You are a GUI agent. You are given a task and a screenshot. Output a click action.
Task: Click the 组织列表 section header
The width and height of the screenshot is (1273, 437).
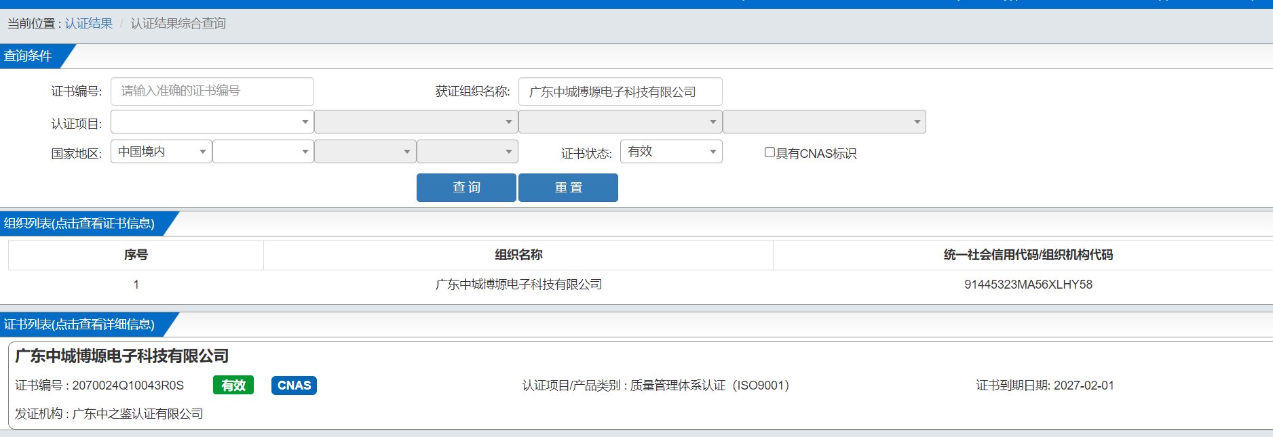coord(79,224)
